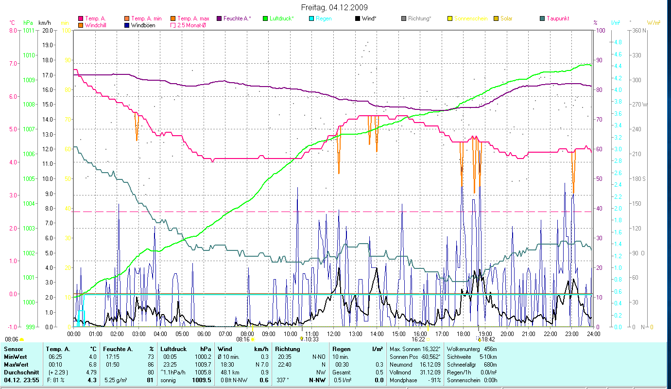The image size is (671, 389).
Task: Toggle the Windböen blue legend marker
Action: click(x=127, y=25)
